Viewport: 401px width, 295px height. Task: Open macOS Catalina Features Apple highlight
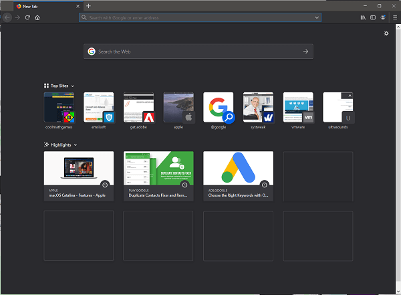click(79, 176)
